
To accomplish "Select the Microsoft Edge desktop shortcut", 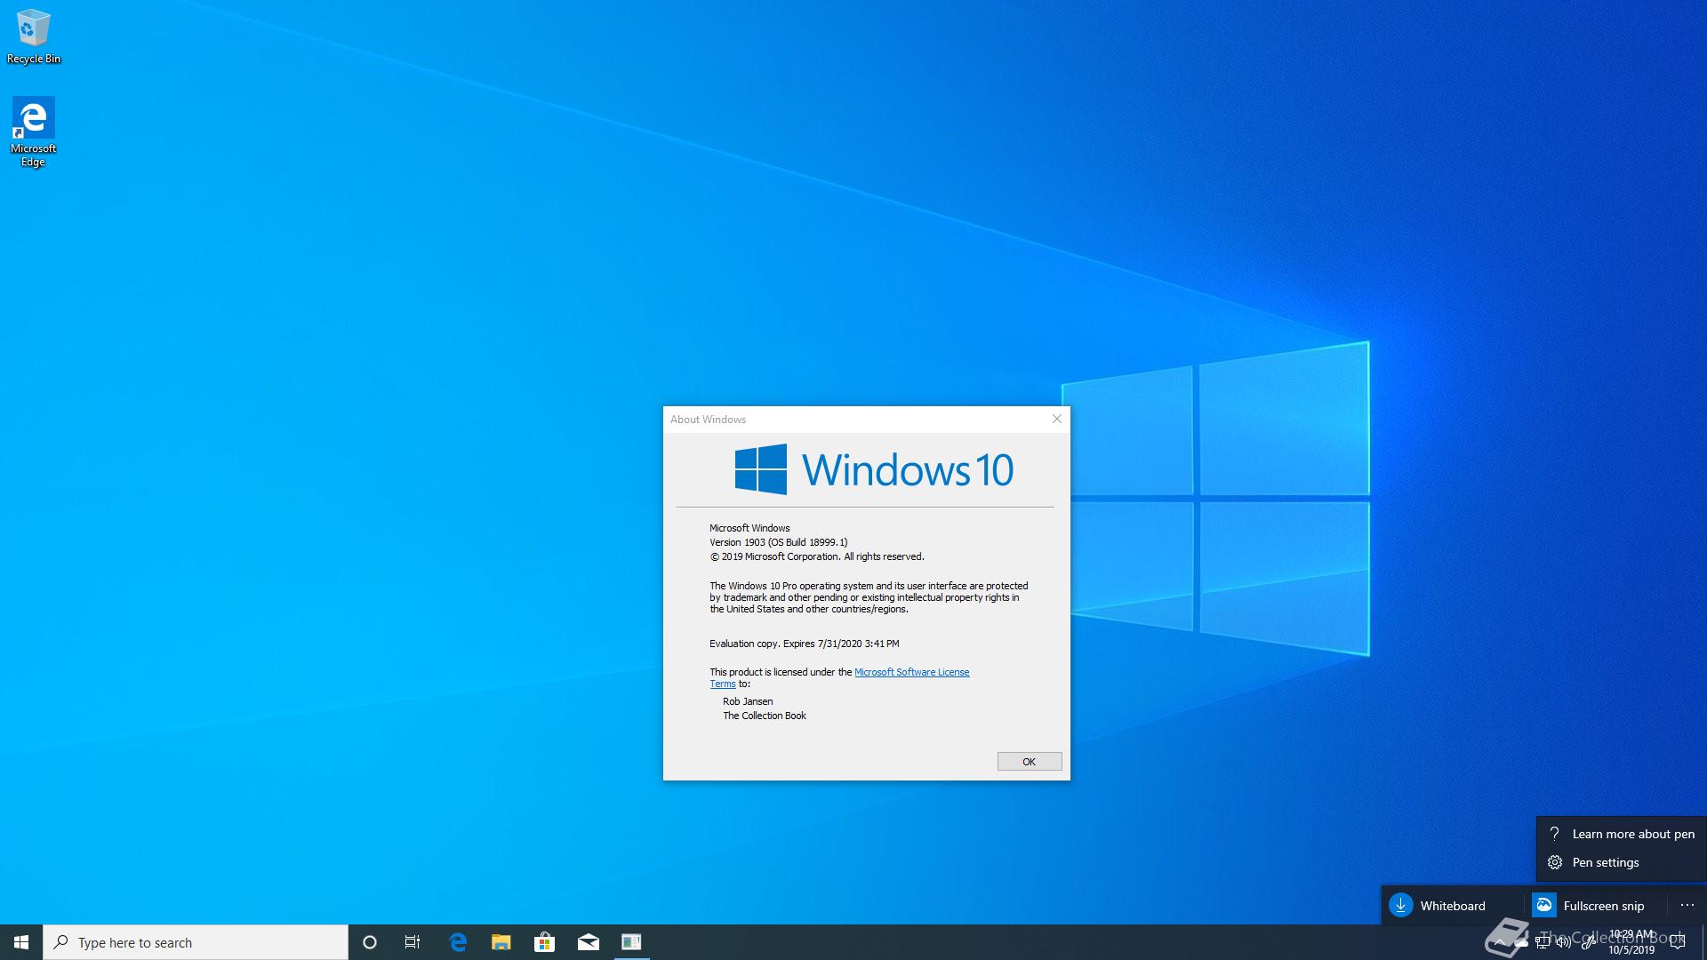I will click(x=33, y=132).
